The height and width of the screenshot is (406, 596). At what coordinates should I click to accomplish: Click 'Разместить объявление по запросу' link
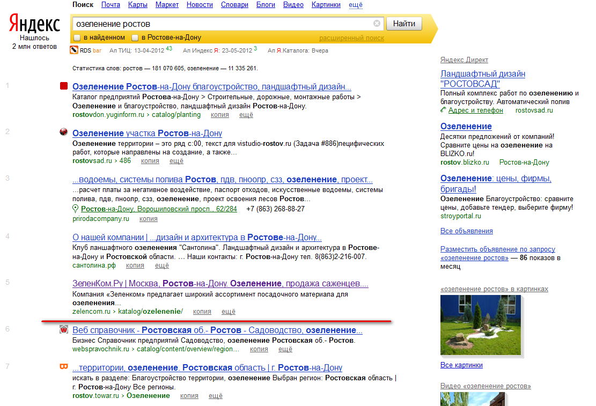(x=497, y=253)
